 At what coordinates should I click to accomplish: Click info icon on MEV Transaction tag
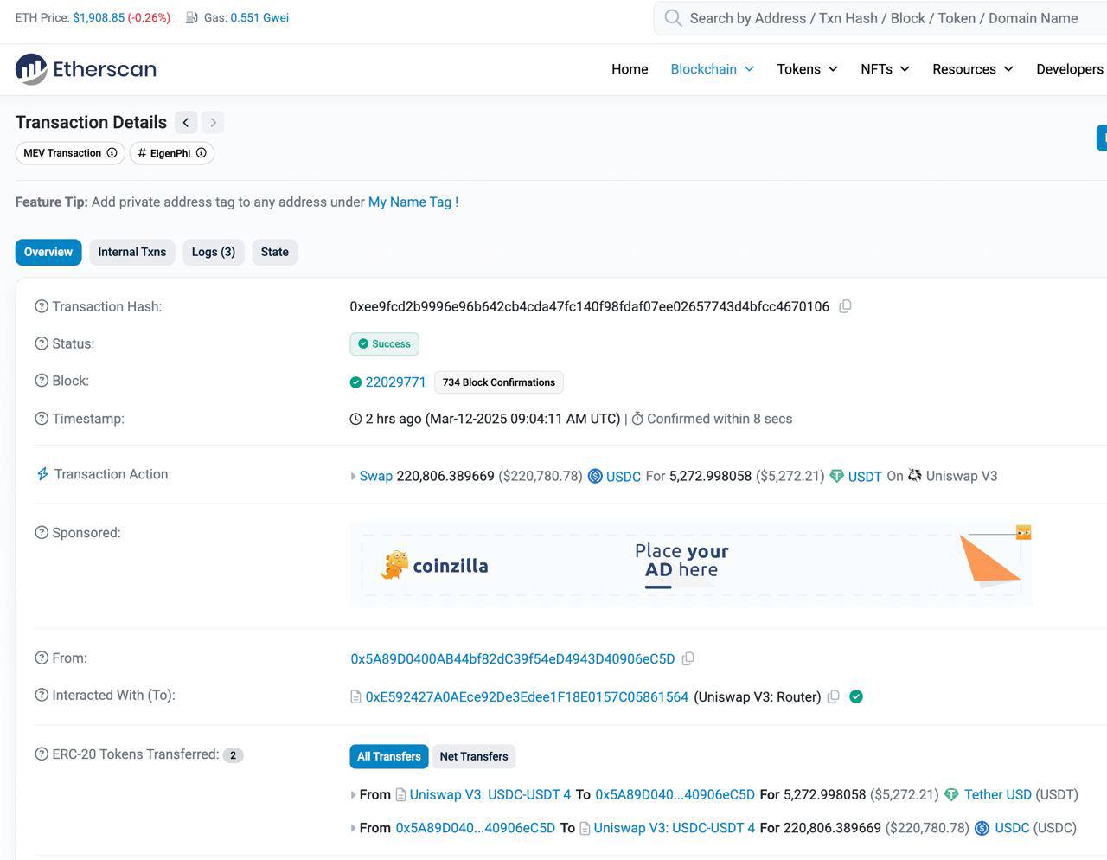click(112, 153)
